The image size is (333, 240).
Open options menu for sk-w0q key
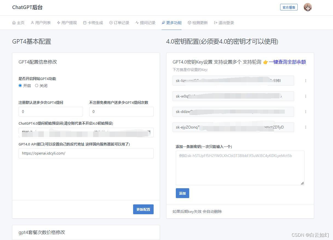[306, 96]
